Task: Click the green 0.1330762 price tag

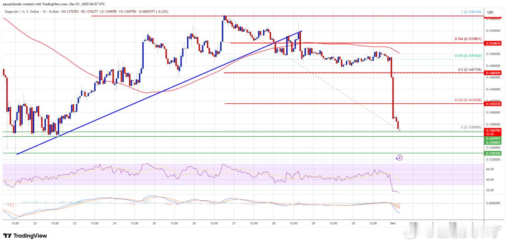Action: click(493, 153)
